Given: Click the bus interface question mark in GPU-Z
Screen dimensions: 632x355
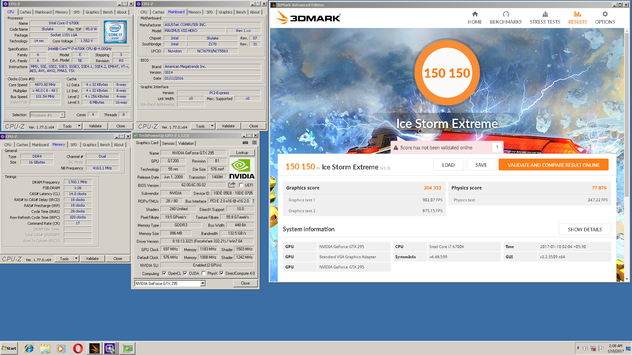Looking at the screenshot, I should (x=253, y=201).
